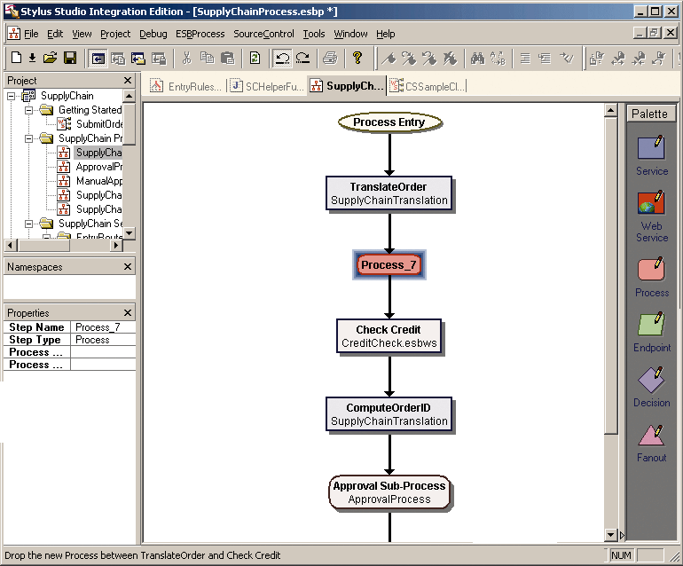Viewport: 683px width, 566px height.
Task: Switch to the EntryRules tab
Action: tap(186, 86)
